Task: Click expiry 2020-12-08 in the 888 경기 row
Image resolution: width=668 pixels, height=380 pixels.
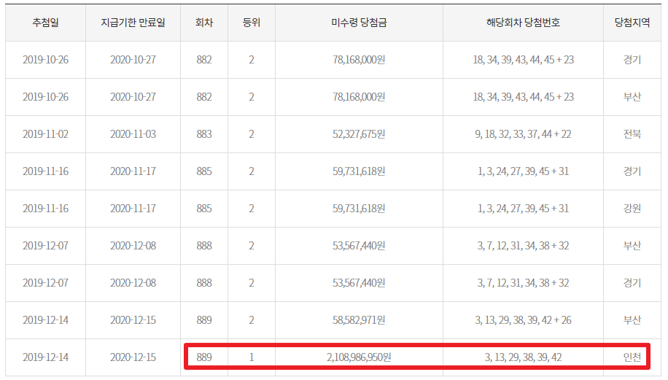Action: 133,283
